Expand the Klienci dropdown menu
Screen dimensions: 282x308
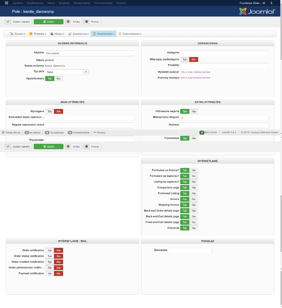[57, 34]
